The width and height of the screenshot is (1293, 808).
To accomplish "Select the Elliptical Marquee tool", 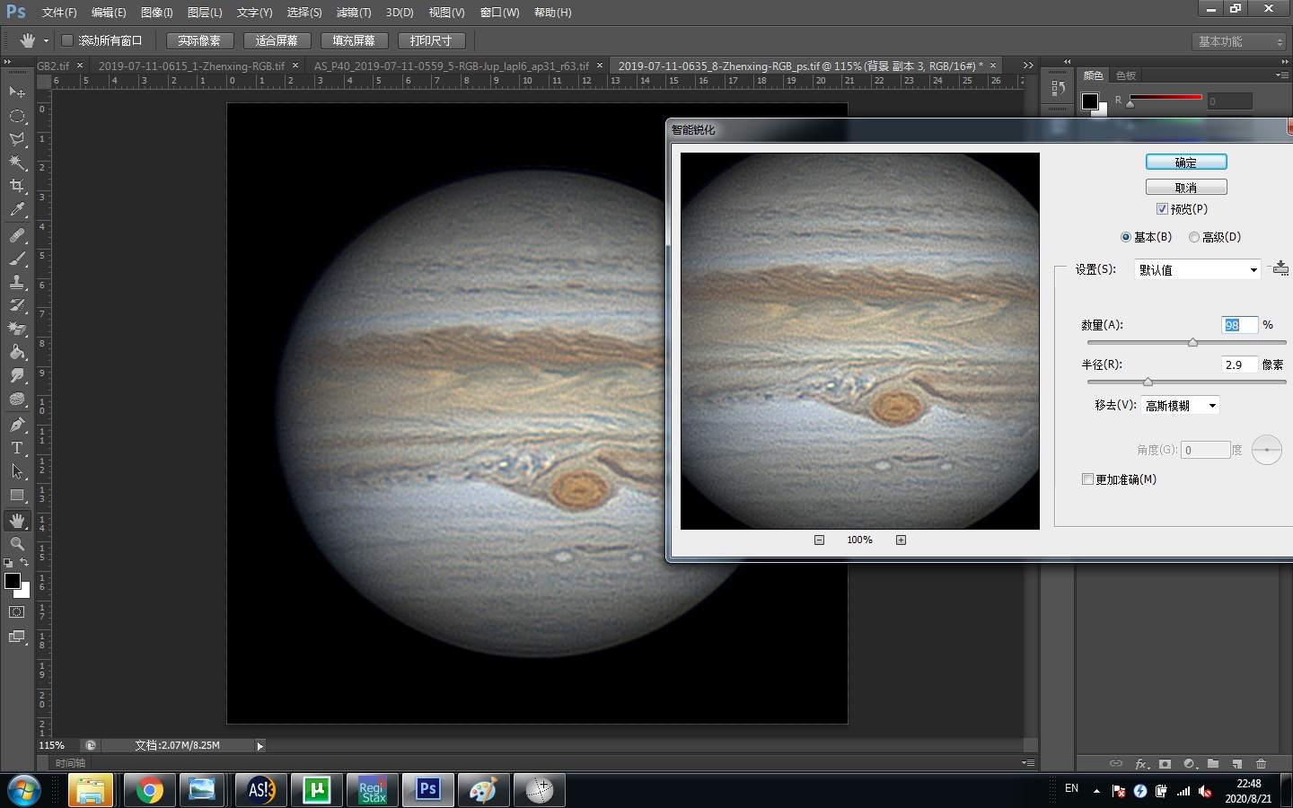I will [x=17, y=116].
